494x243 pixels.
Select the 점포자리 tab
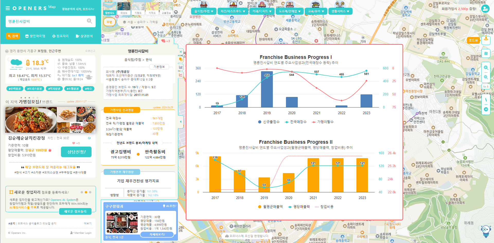pos(61,36)
